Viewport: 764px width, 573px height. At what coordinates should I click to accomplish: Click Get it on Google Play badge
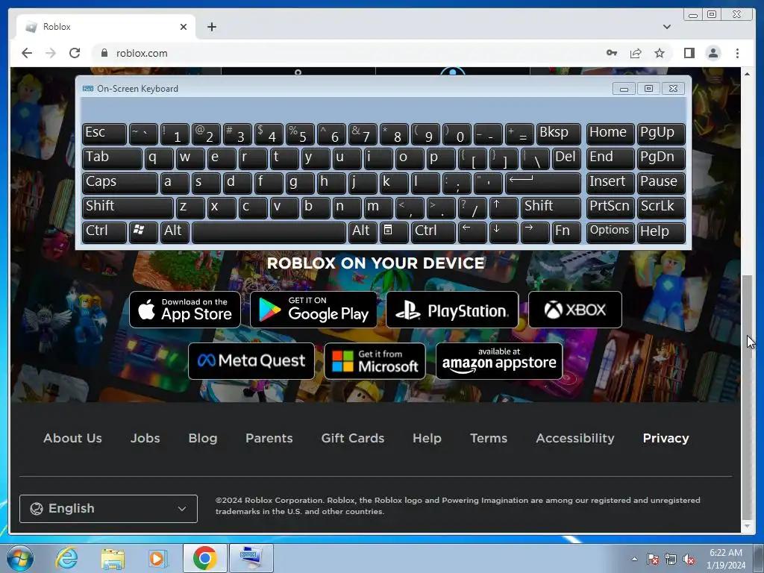(313, 310)
